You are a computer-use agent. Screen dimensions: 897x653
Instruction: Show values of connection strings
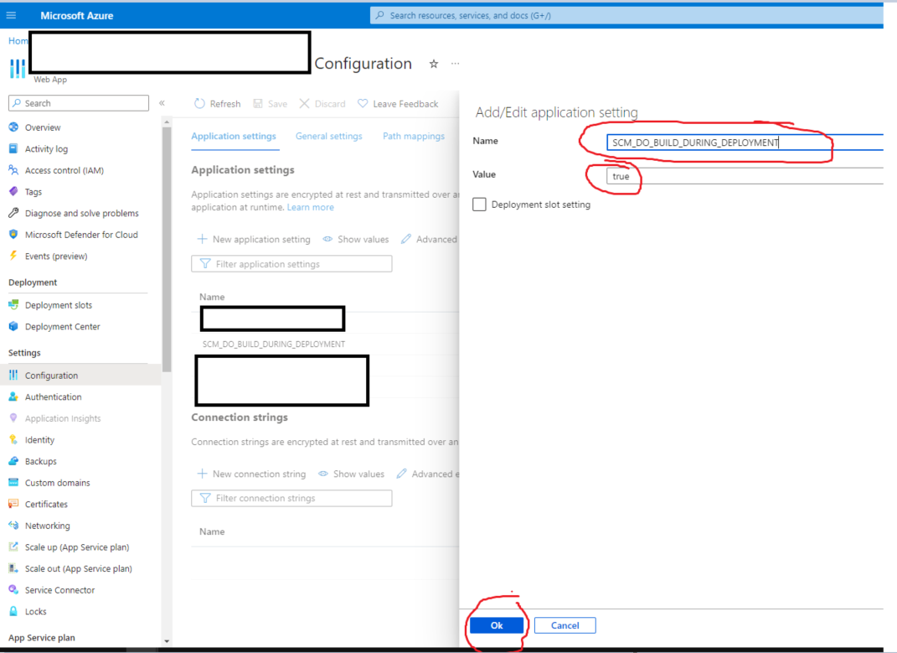pyautogui.click(x=351, y=474)
